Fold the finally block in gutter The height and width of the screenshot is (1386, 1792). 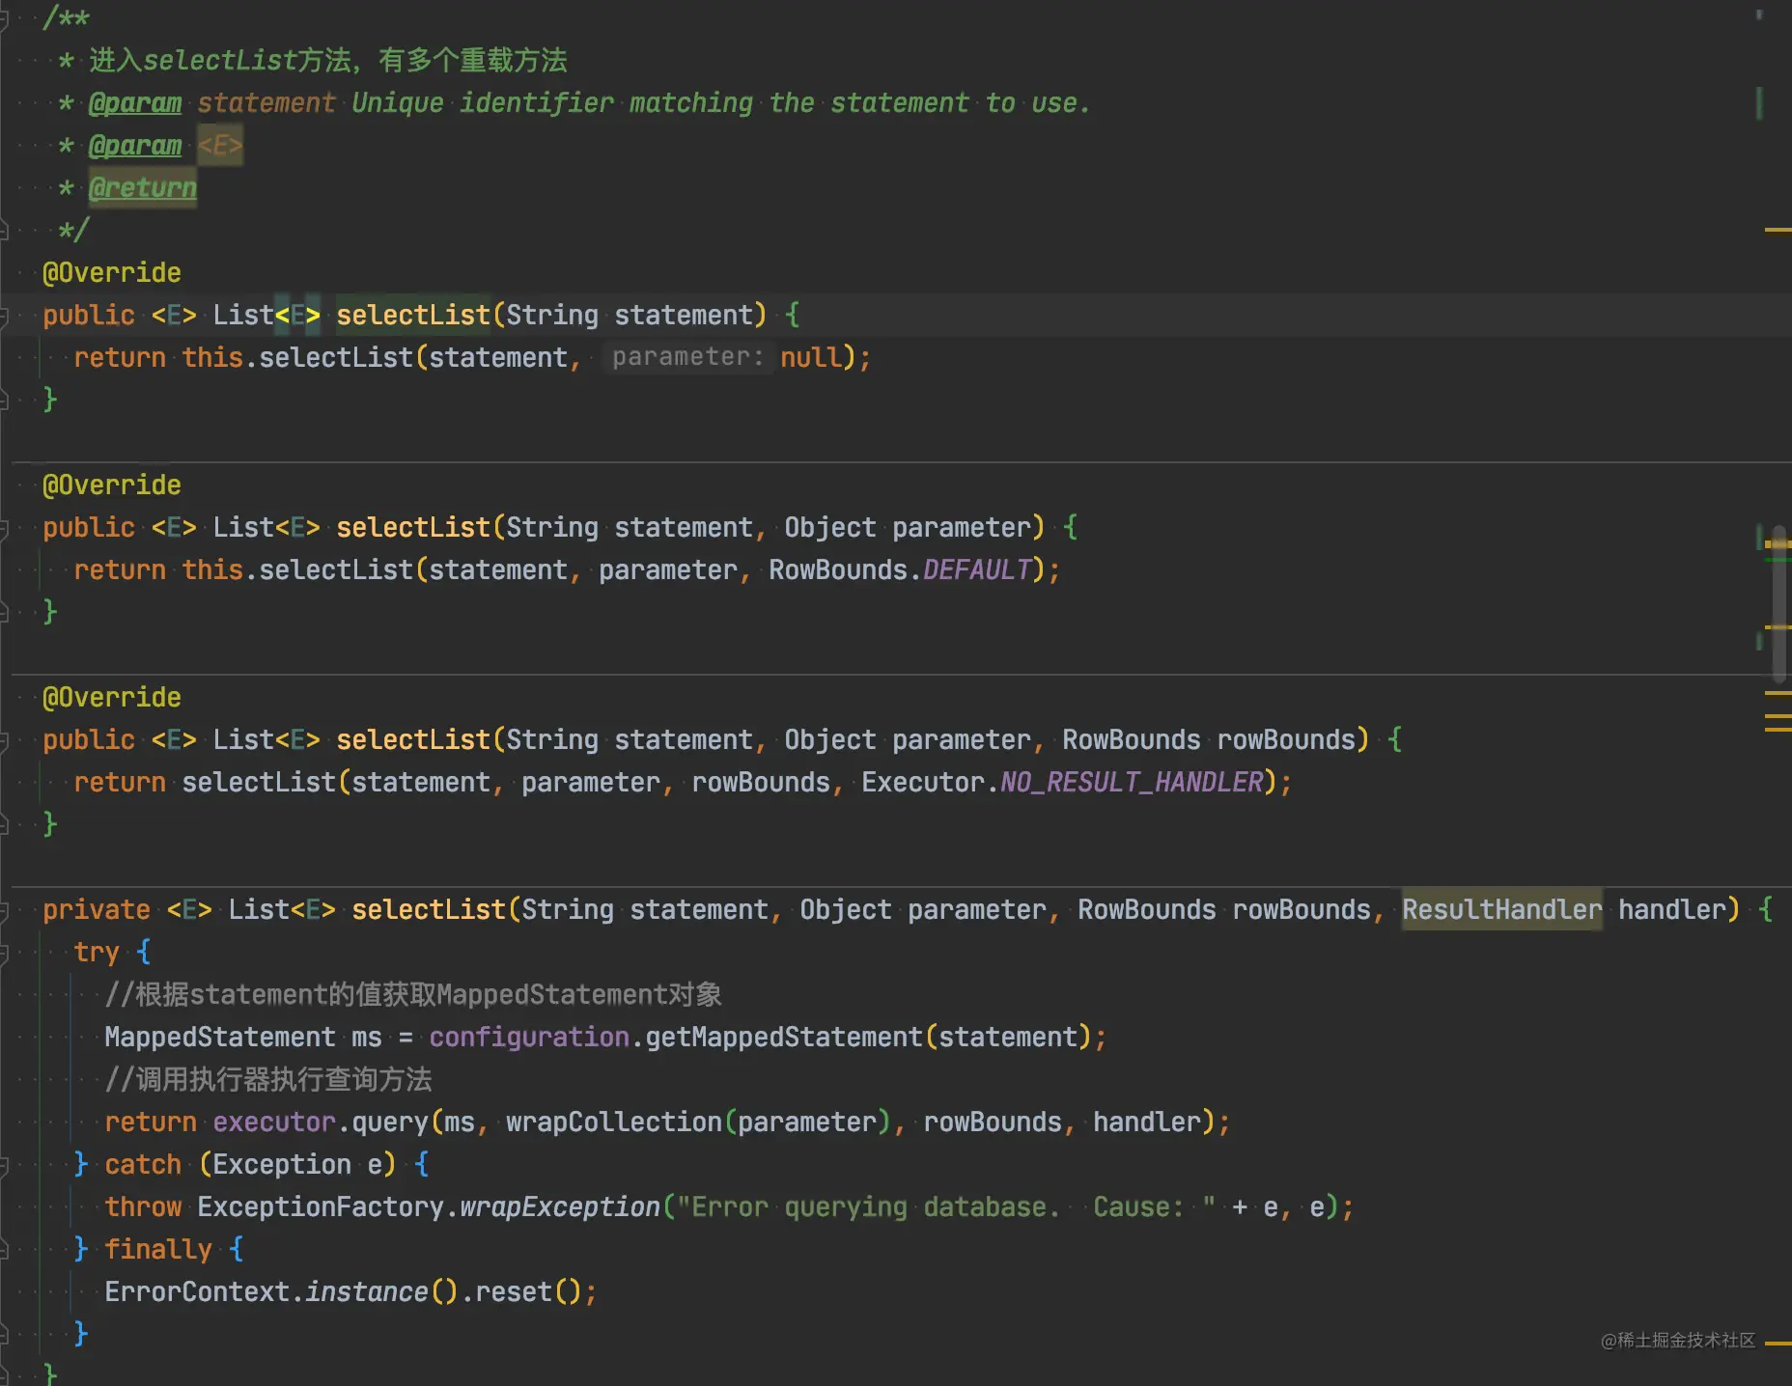tap(3, 1250)
